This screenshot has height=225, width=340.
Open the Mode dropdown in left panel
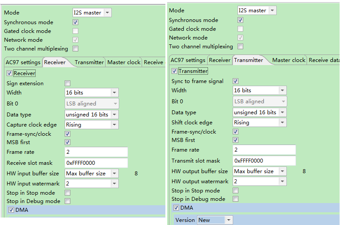coord(92,13)
